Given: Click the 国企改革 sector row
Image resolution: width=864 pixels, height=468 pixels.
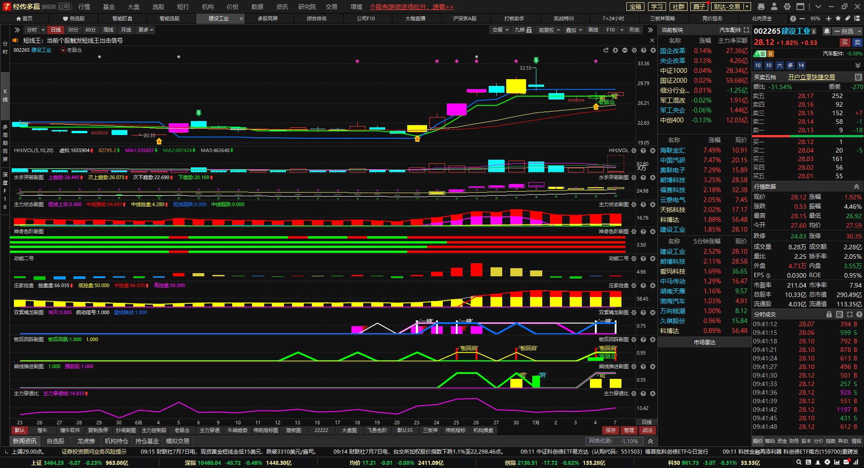Looking at the screenshot, I should coord(703,51).
